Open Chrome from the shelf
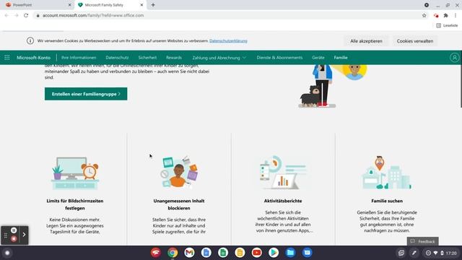The image size is (462, 260). tap(173, 253)
